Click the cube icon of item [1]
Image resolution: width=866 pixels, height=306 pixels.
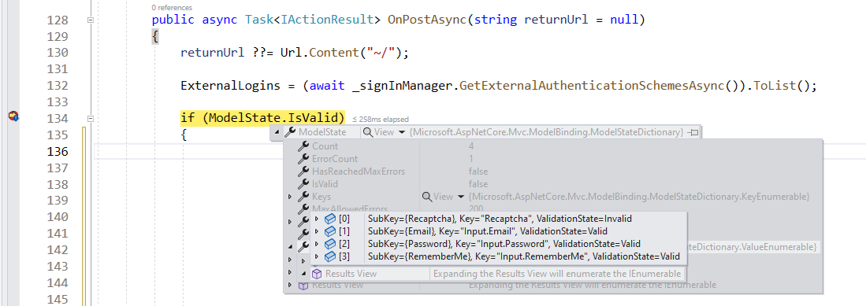coord(329,231)
